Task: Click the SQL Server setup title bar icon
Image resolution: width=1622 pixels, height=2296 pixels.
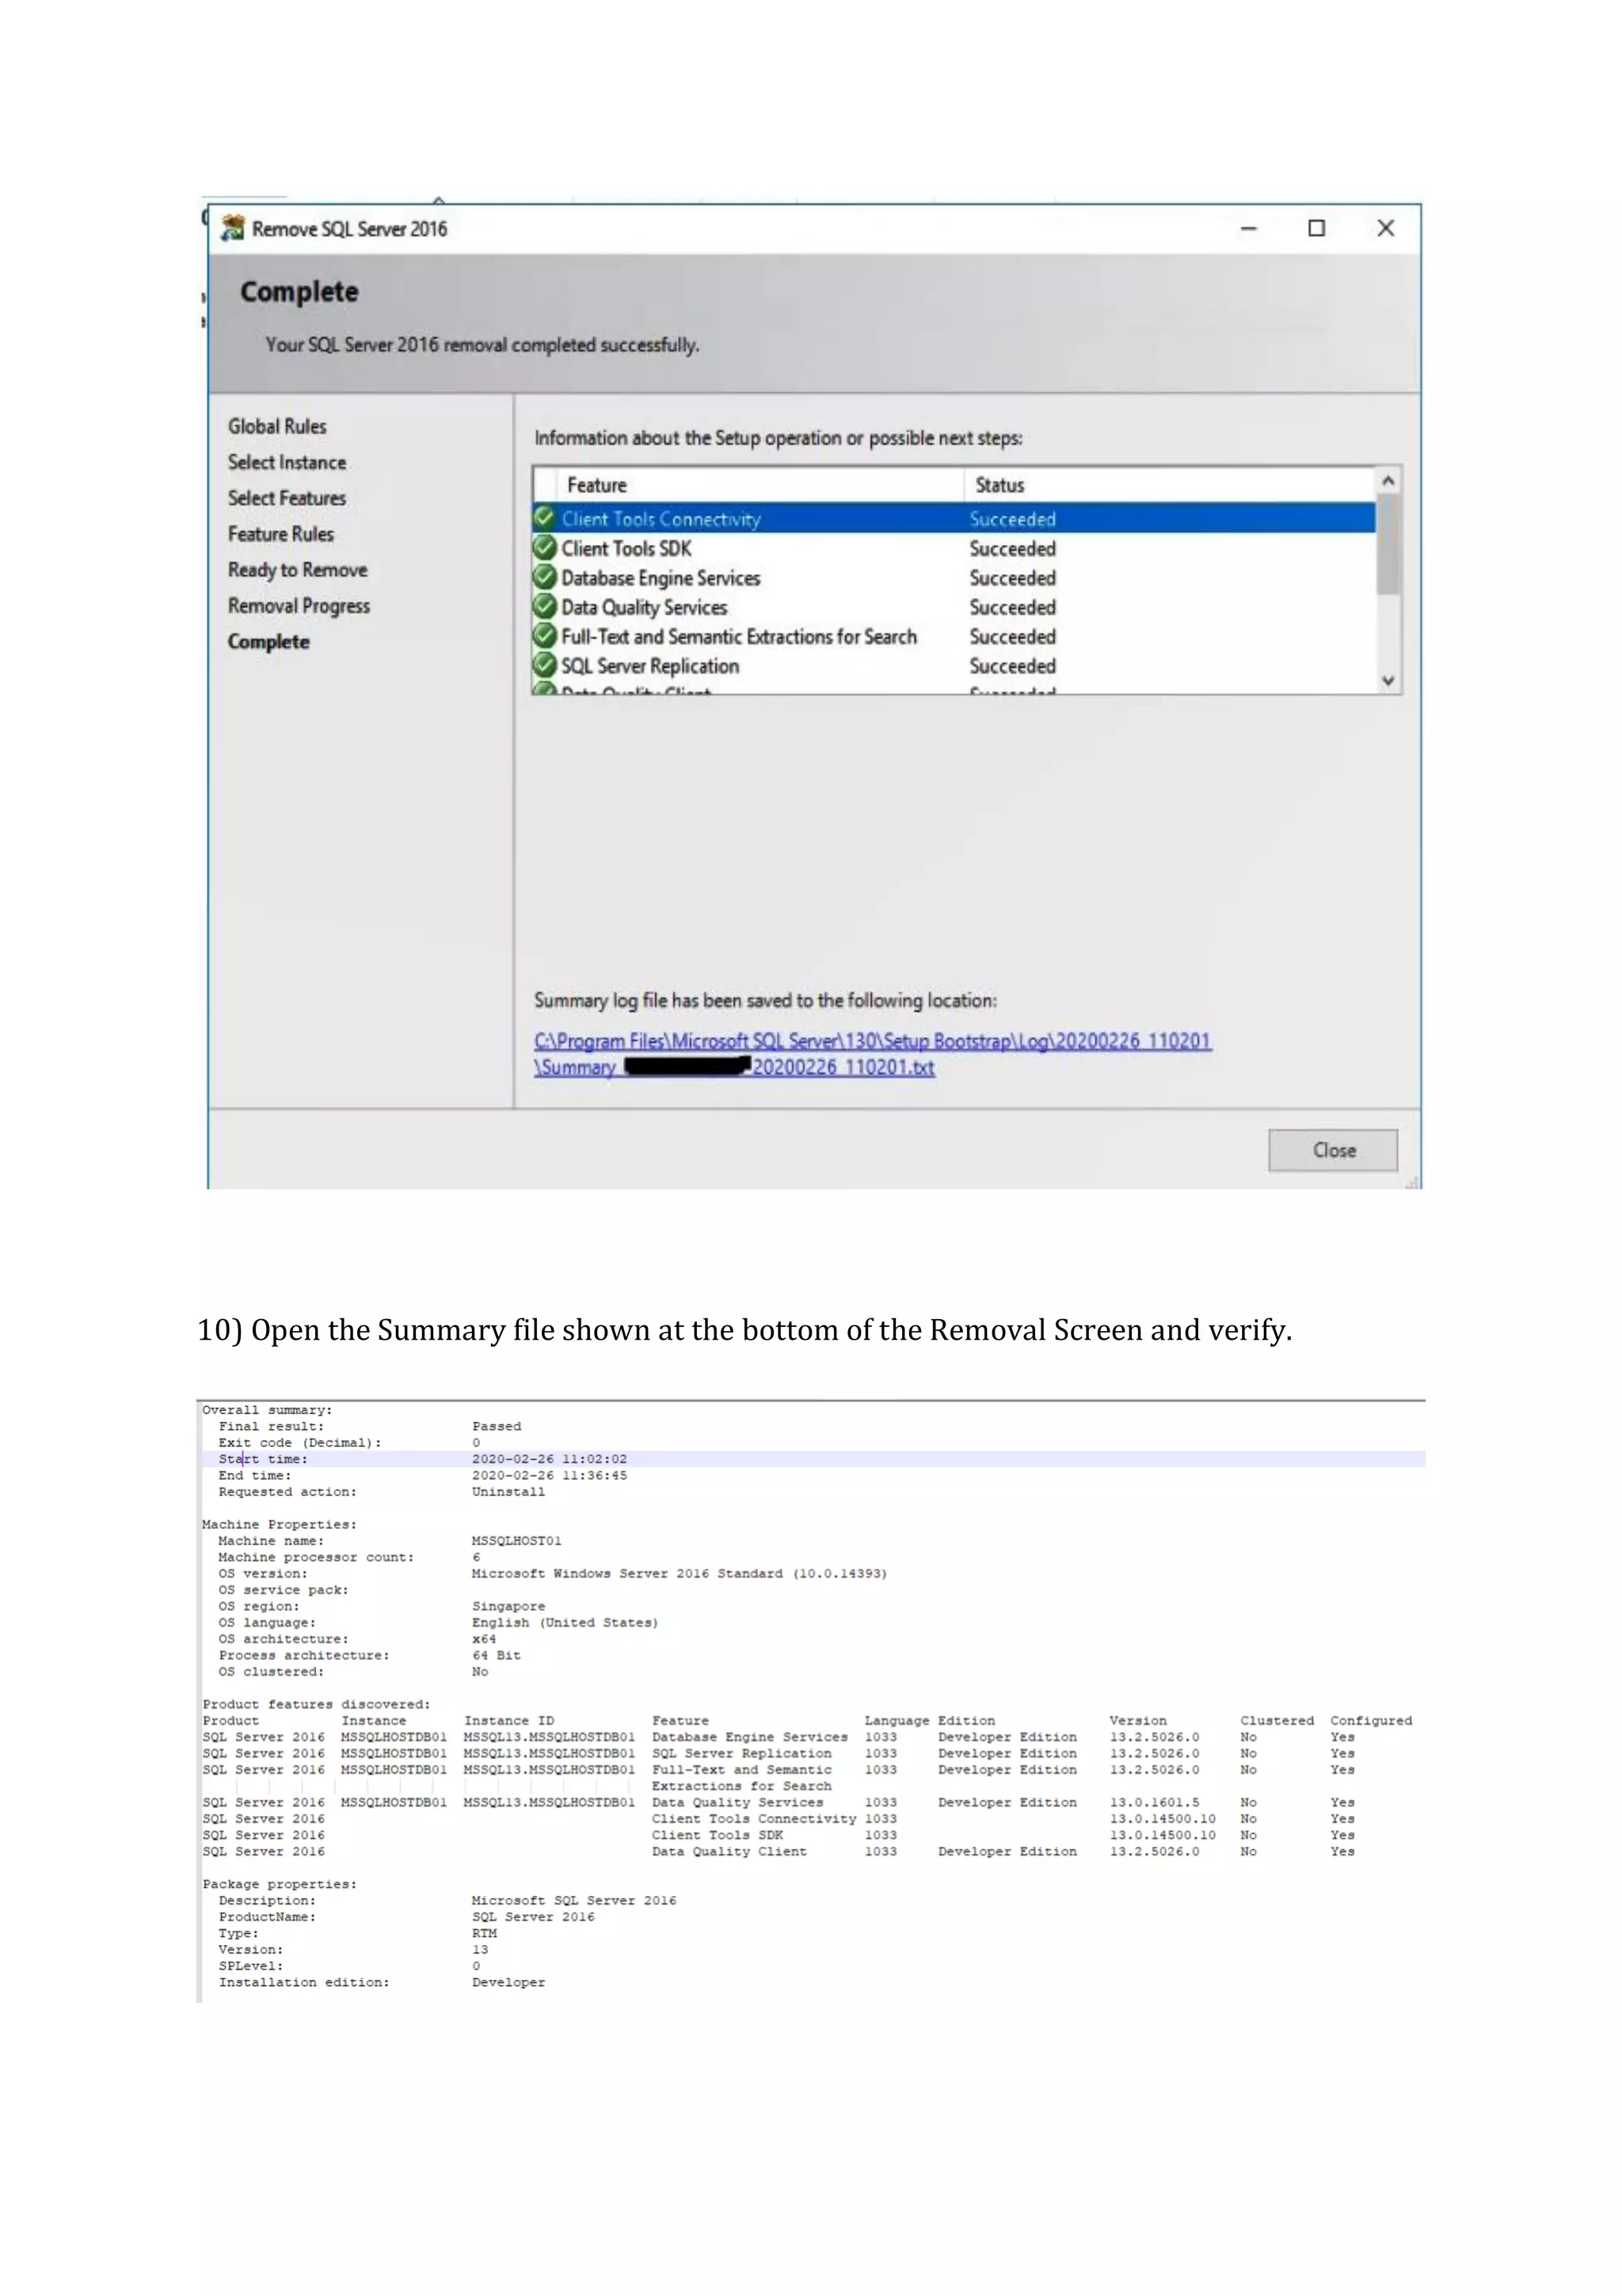Action: pyautogui.click(x=233, y=228)
